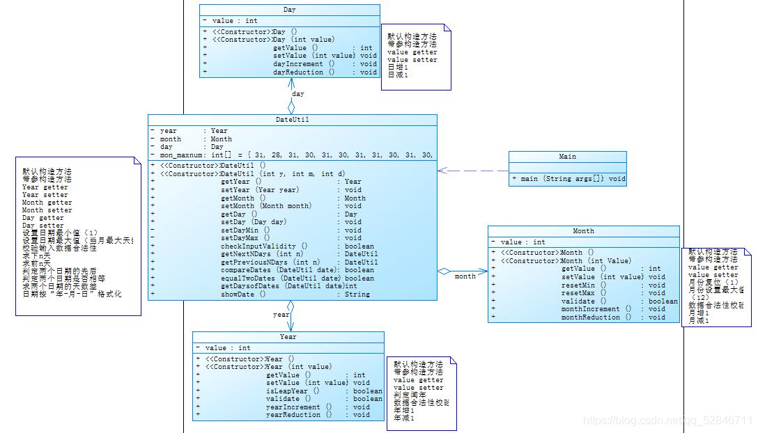The width and height of the screenshot is (758, 433).
Task: Select the note next to Year class
Action: [x=422, y=393]
